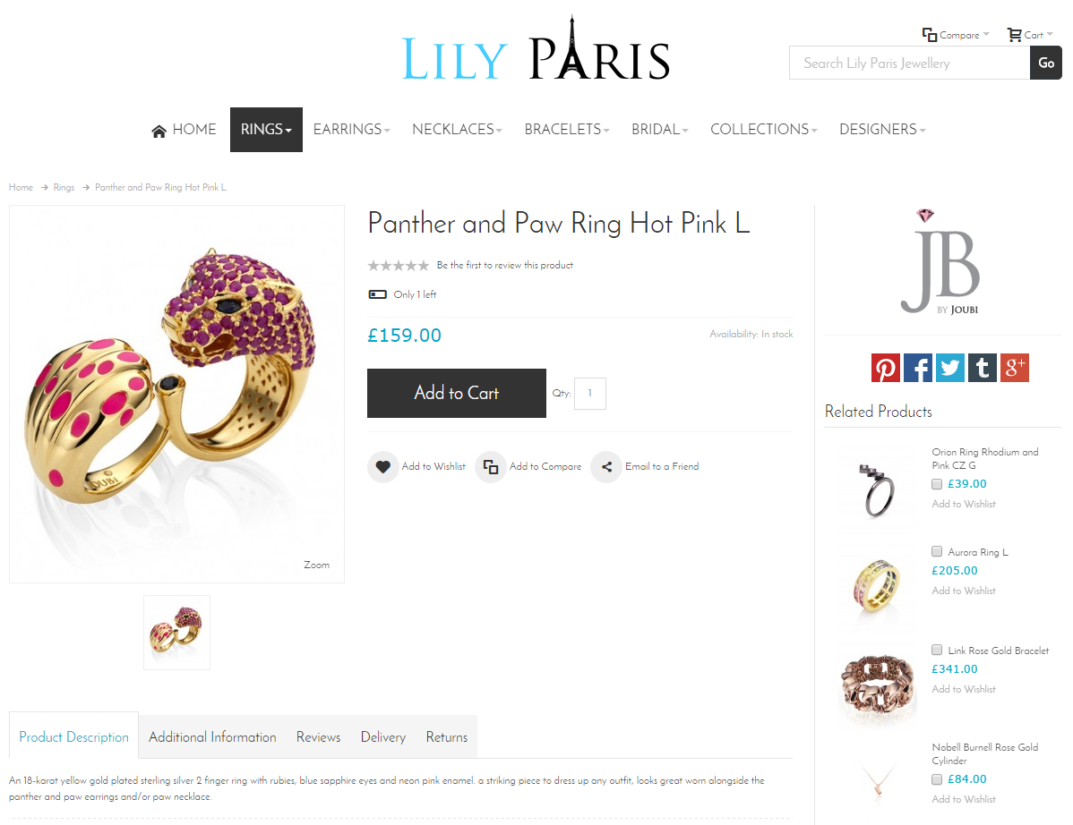The height and width of the screenshot is (825, 1073).
Task: Click the Twitter share icon
Action: coord(949,368)
